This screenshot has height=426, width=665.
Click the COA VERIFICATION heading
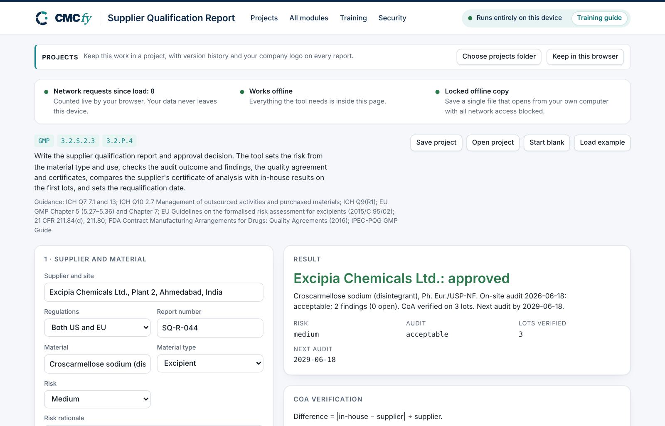(x=328, y=399)
